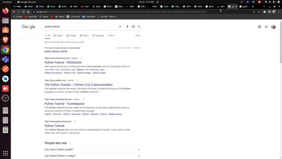Open Files from the Ubuntu dock

click(5, 20)
